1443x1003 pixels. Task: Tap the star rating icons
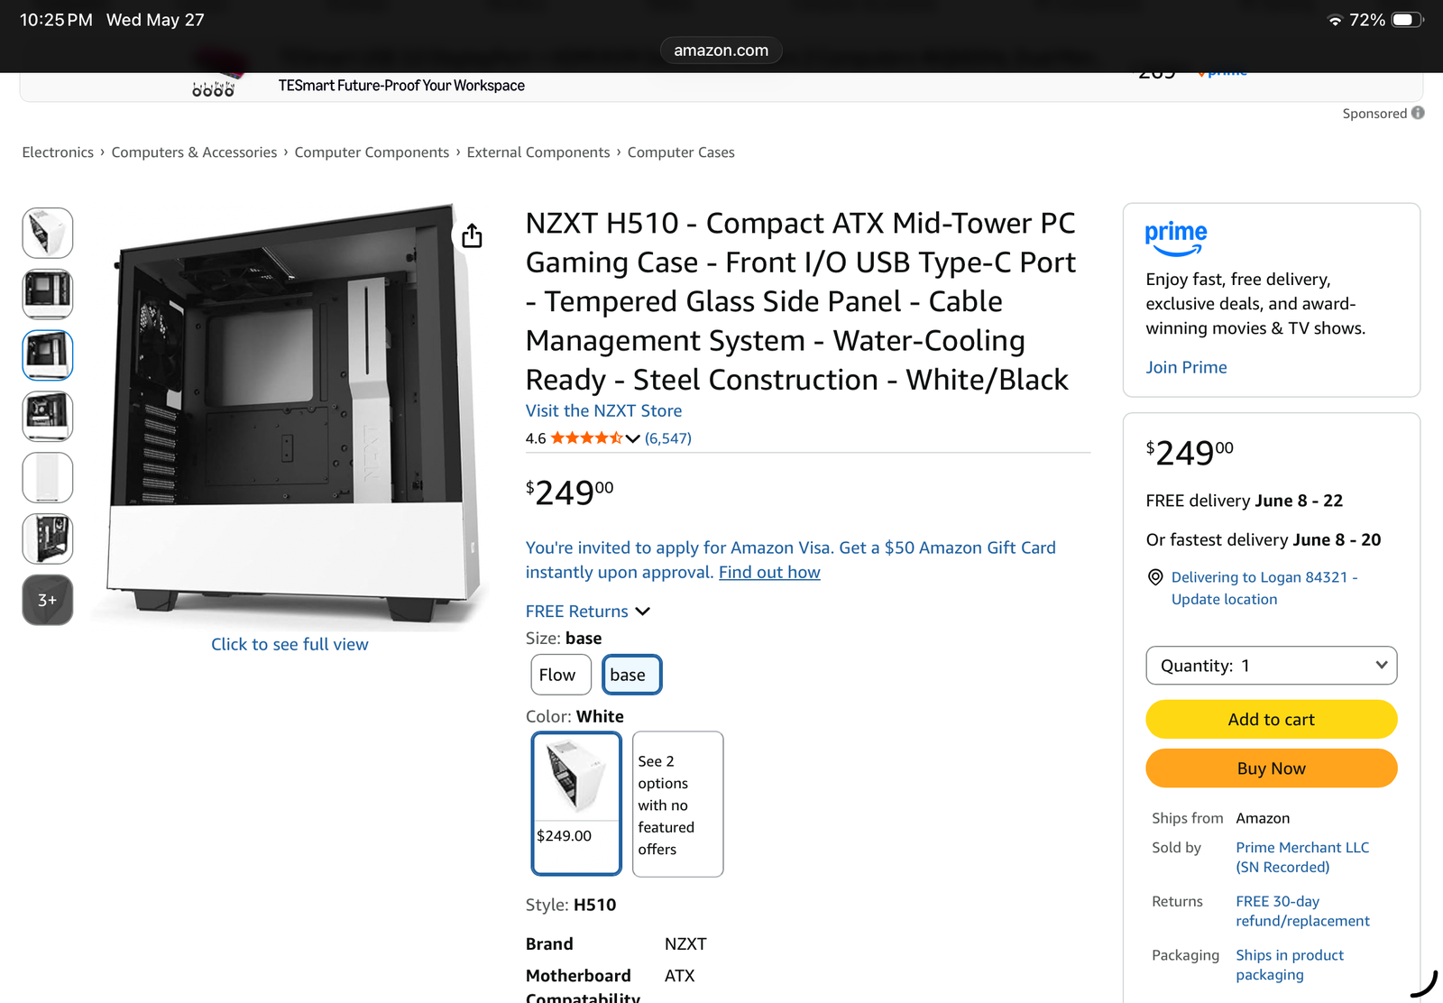tap(586, 438)
